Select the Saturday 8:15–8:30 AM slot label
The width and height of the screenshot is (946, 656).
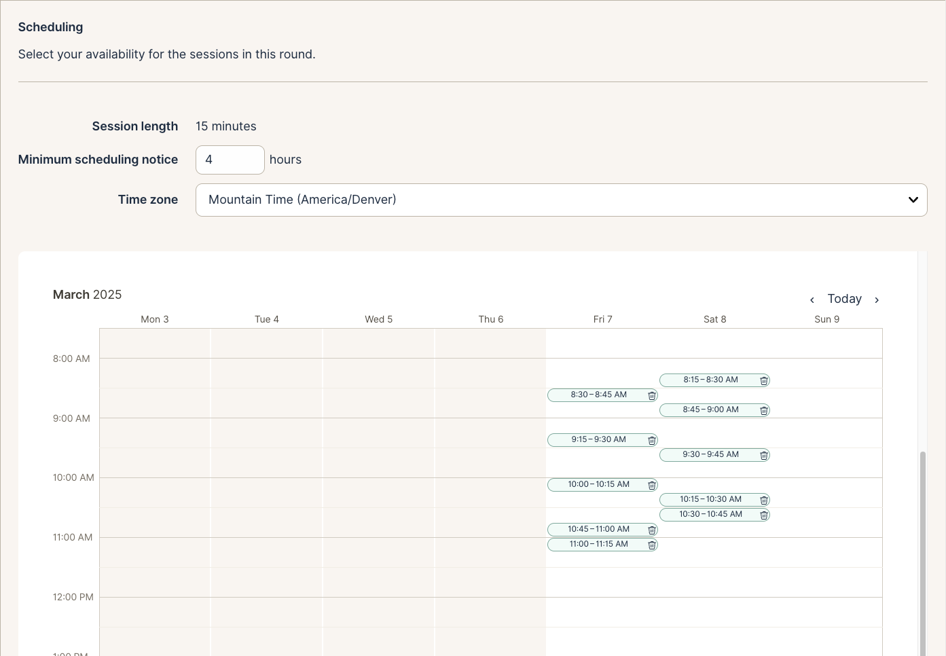point(710,380)
